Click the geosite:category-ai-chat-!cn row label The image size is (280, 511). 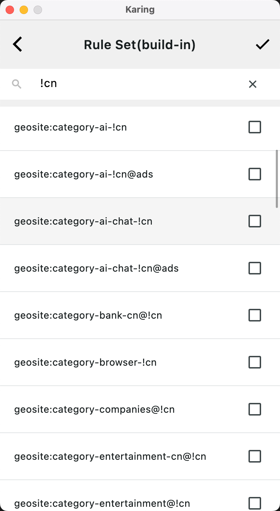pyautogui.click(x=83, y=221)
